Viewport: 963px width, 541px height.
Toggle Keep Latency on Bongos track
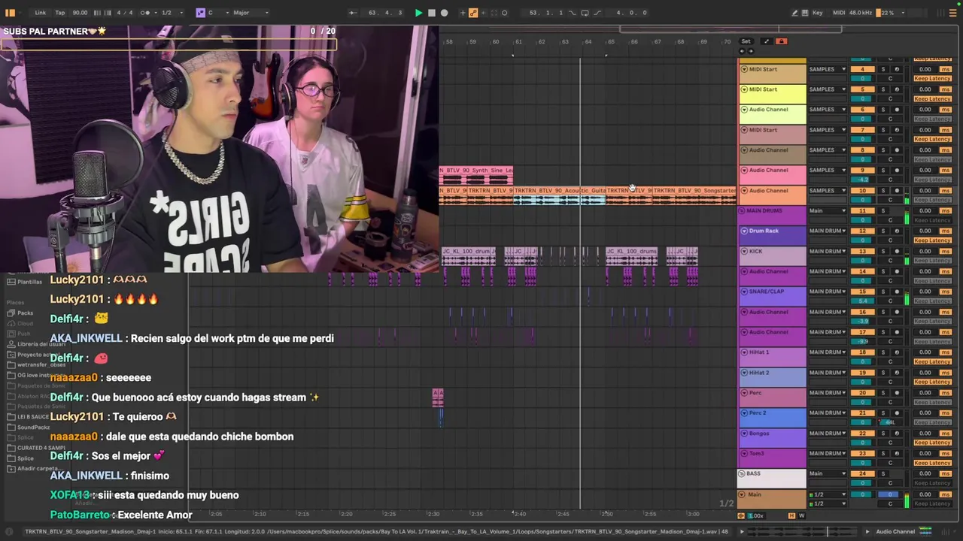[x=933, y=443]
